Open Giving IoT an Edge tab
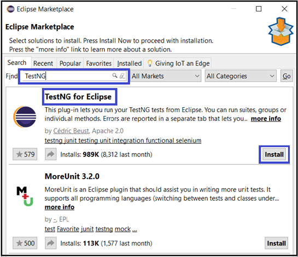Viewport: 298px width, 257px height. click(x=178, y=63)
